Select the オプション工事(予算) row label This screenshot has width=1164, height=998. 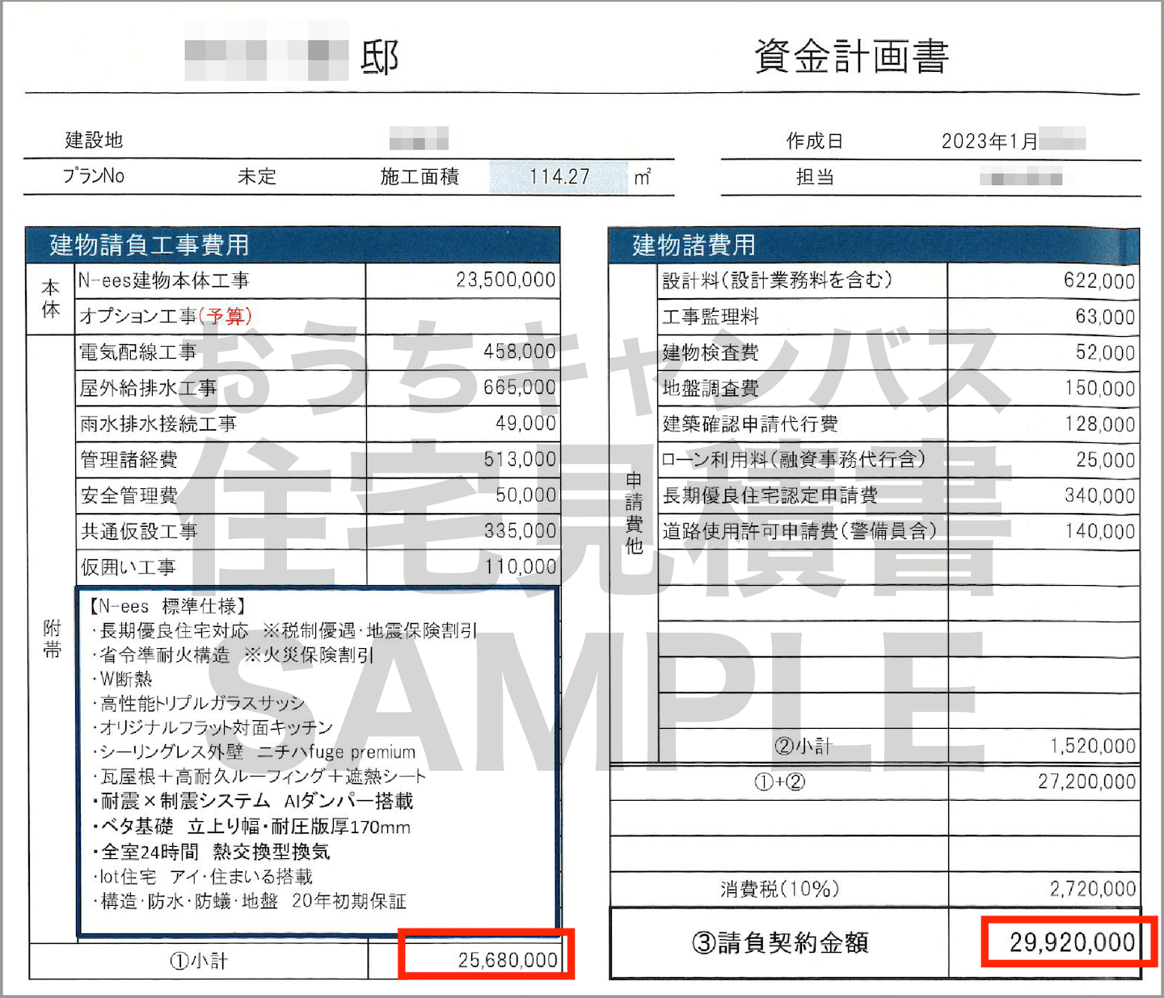tap(166, 316)
